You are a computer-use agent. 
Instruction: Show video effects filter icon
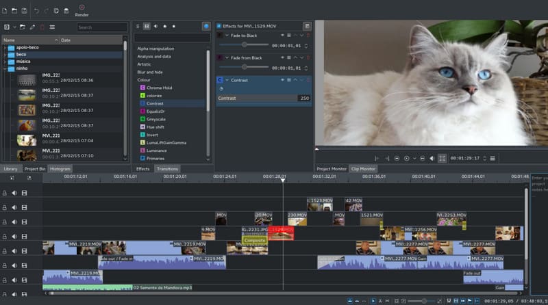(x=147, y=26)
